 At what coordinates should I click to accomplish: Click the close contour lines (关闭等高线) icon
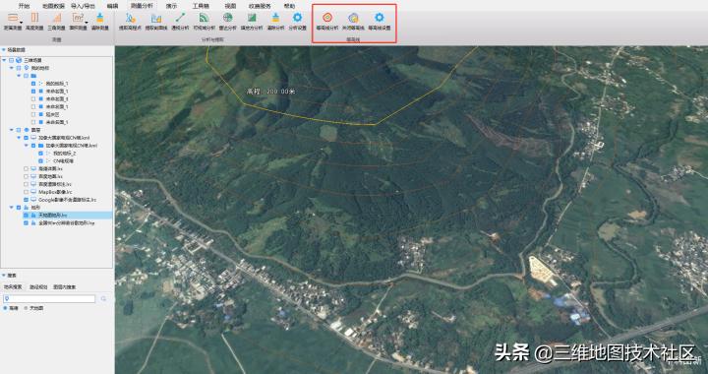click(x=353, y=18)
